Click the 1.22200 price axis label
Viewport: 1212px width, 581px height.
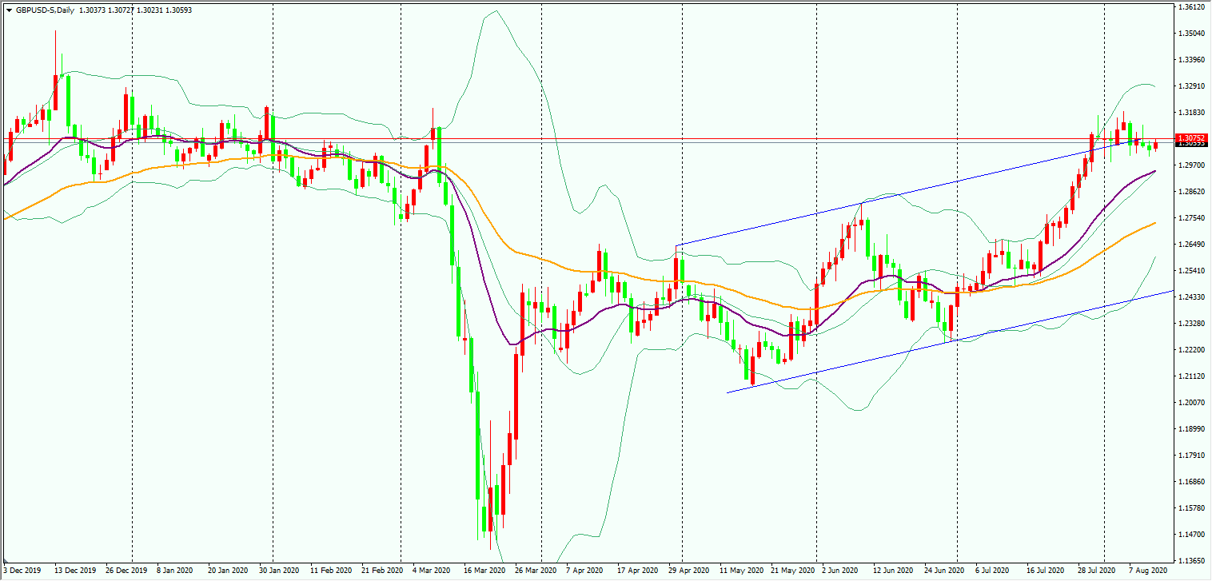(x=1191, y=350)
